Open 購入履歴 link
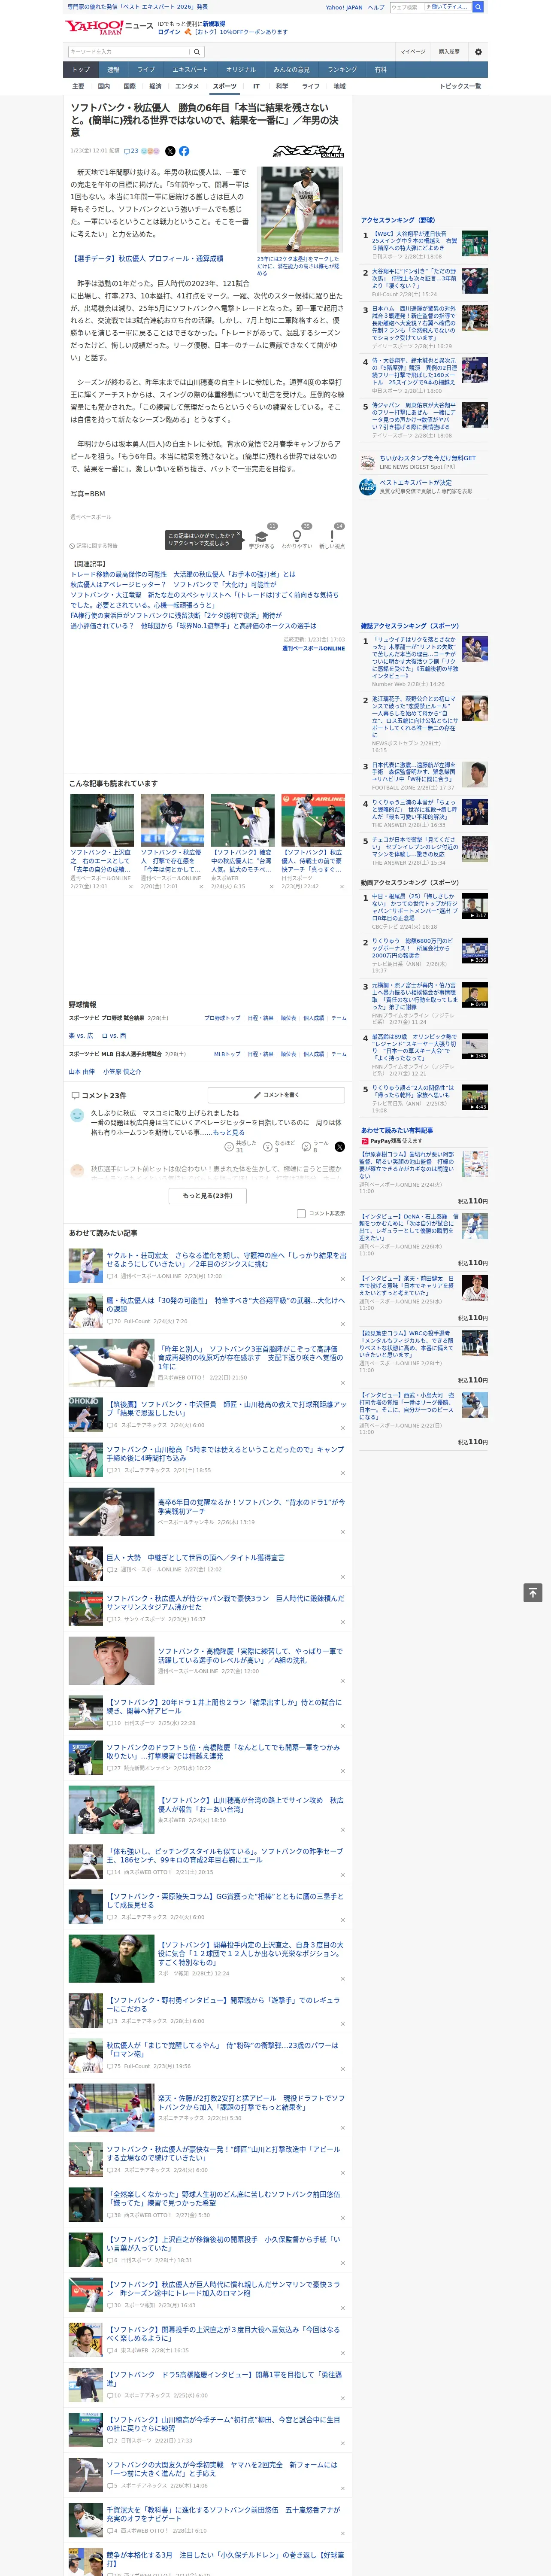Viewport: 551px width, 2576px height. 449,52
